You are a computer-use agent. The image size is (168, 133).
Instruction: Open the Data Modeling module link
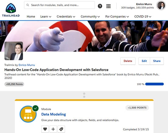pyautogui.click(x=54, y=114)
